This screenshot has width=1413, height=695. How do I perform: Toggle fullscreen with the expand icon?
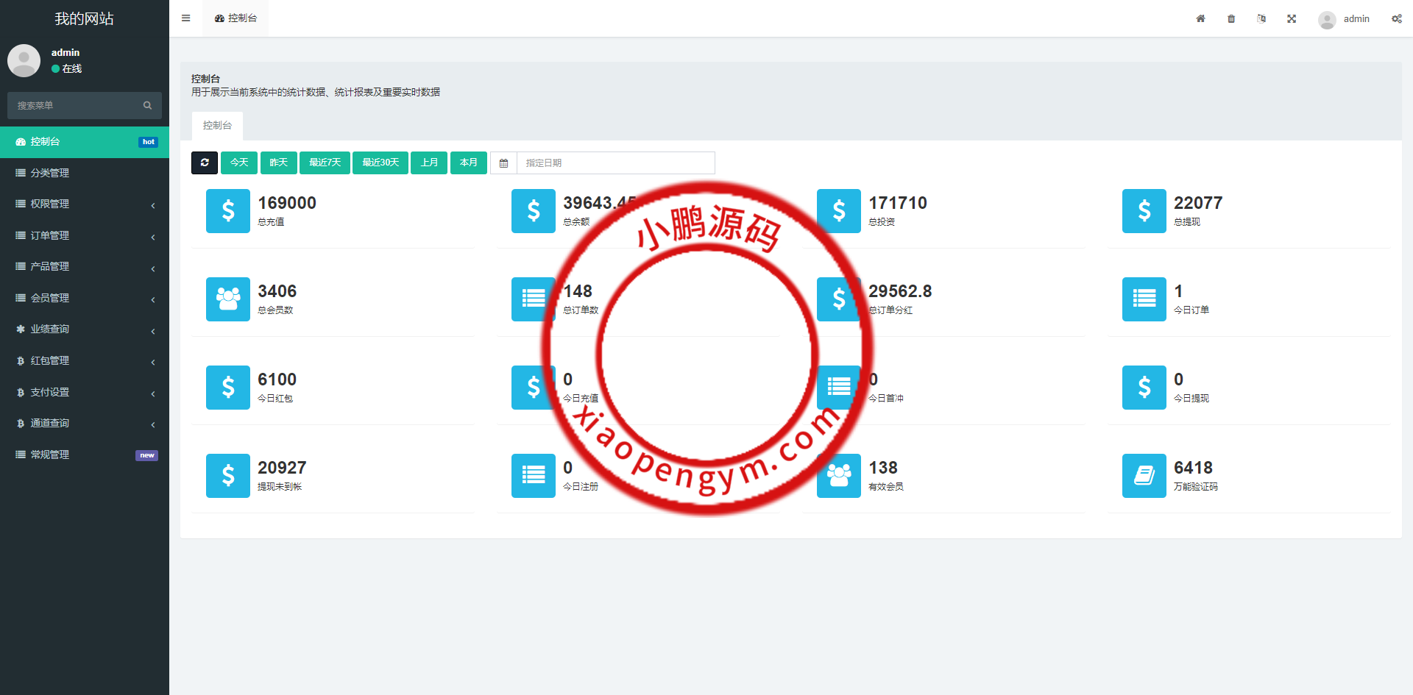1292,18
